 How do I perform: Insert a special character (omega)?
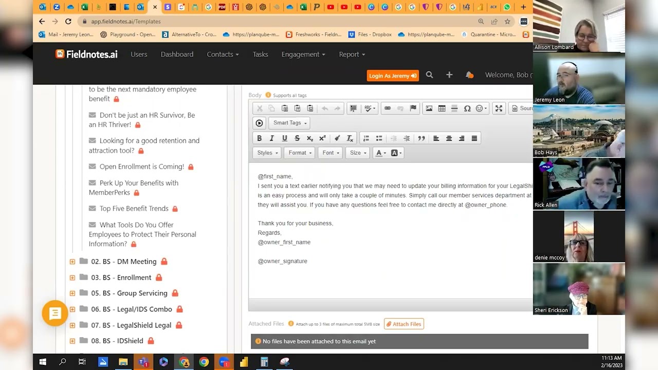tap(467, 108)
